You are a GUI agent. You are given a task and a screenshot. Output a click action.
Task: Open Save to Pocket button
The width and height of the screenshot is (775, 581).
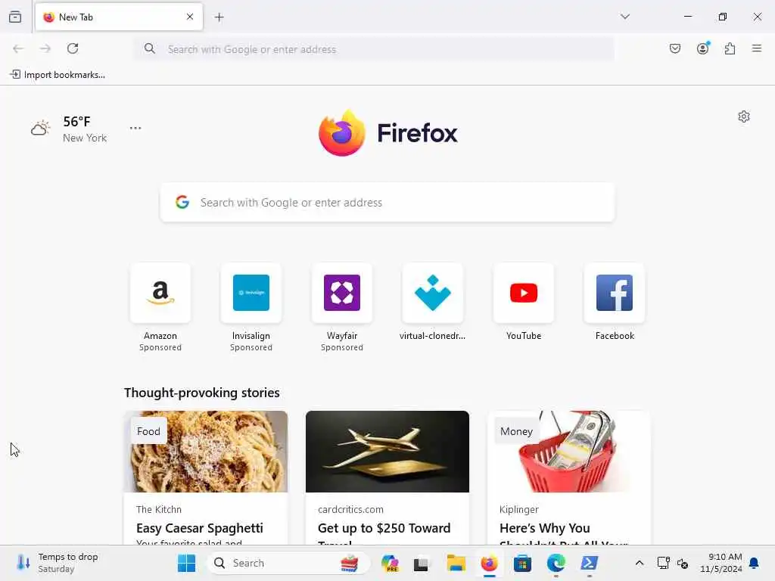[675, 48]
